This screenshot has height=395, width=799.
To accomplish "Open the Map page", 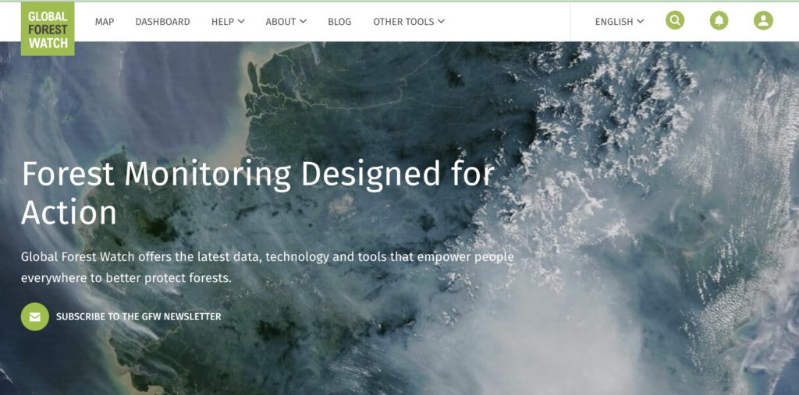I will [x=105, y=22].
